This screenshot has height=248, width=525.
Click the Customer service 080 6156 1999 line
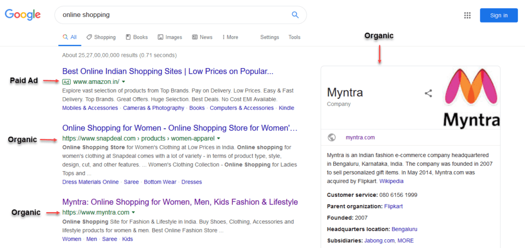[372, 195]
